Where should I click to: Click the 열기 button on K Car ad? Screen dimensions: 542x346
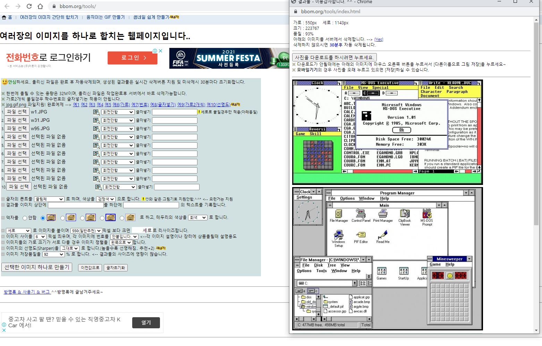tap(146, 322)
